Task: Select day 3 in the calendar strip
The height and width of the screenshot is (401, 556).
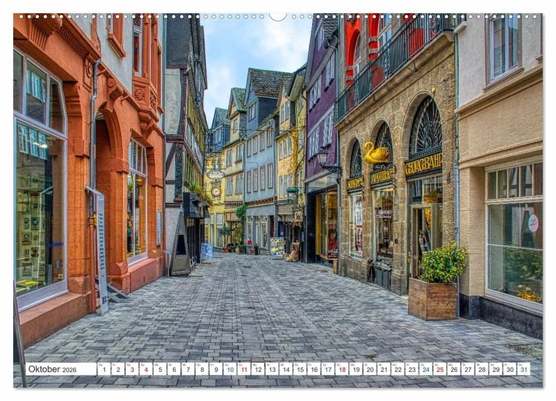Action: (132, 369)
